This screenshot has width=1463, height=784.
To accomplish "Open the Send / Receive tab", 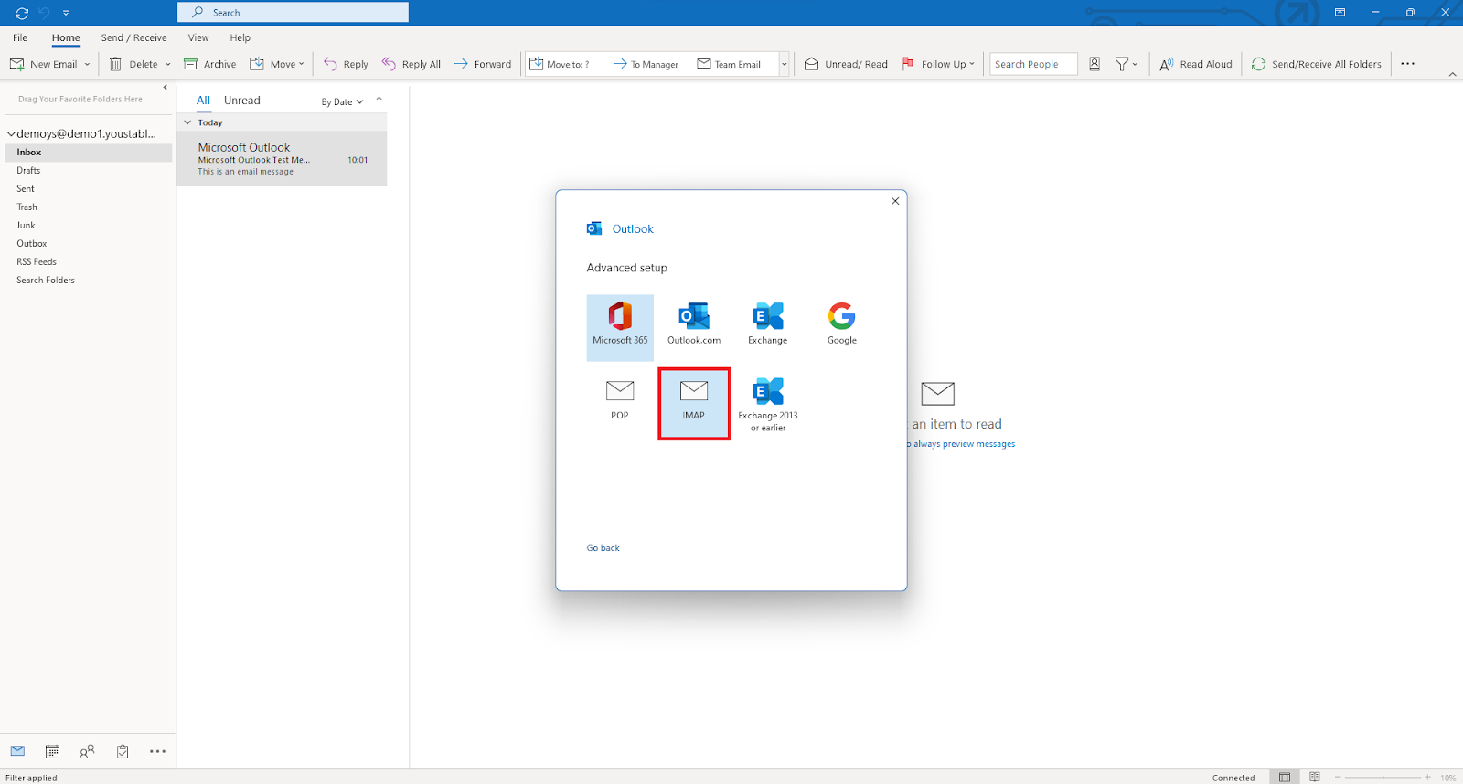I will (133, 37).
